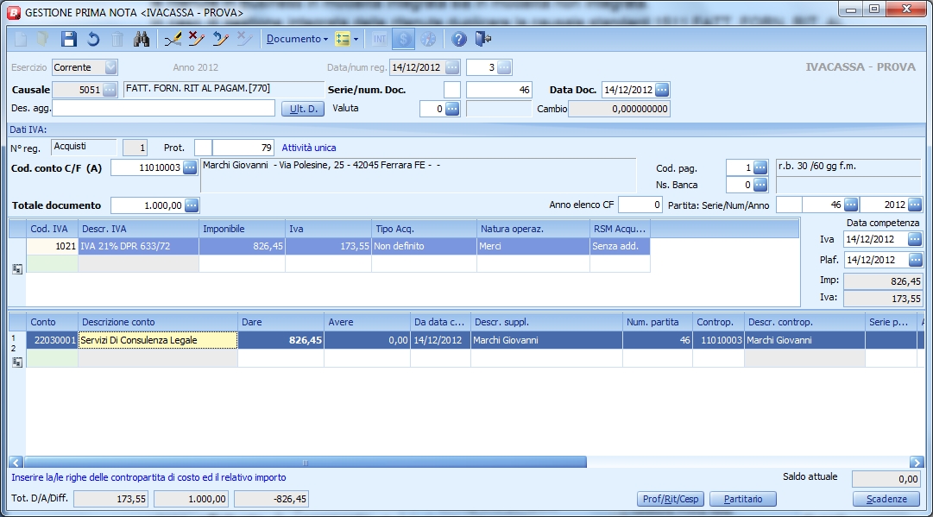
Task: Click the yellow list options toolbar icon
Action: tap(342, 39)
